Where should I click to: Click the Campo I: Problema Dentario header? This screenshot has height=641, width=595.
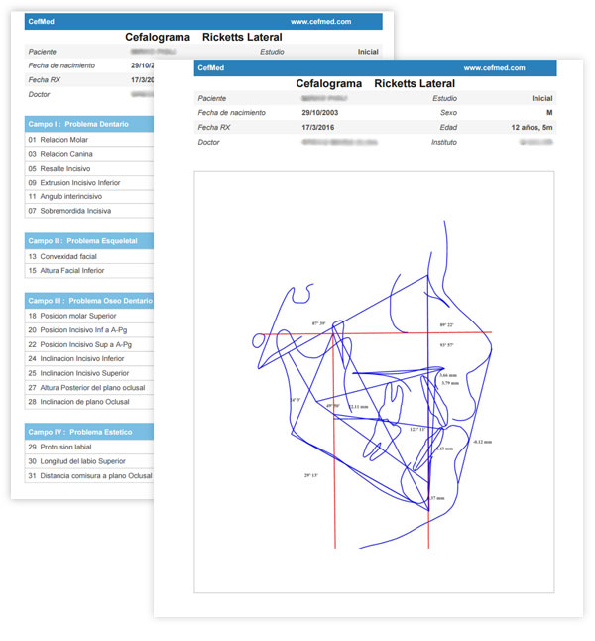(x=89, y=124)
